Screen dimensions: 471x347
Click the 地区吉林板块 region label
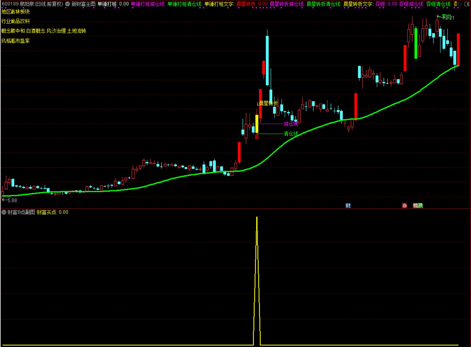[x=15, y=12]
